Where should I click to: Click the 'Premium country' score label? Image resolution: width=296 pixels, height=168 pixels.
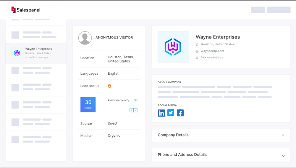pos(118,100)
